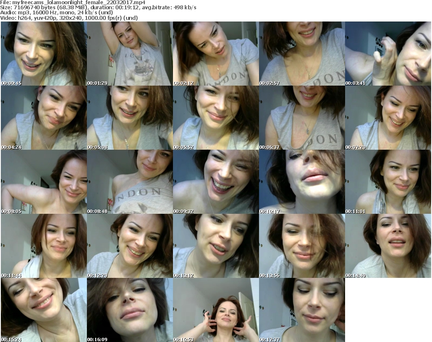Select the thumbnail timestamped 00:12:29
432x342 pixels.
tap(130, 246)
